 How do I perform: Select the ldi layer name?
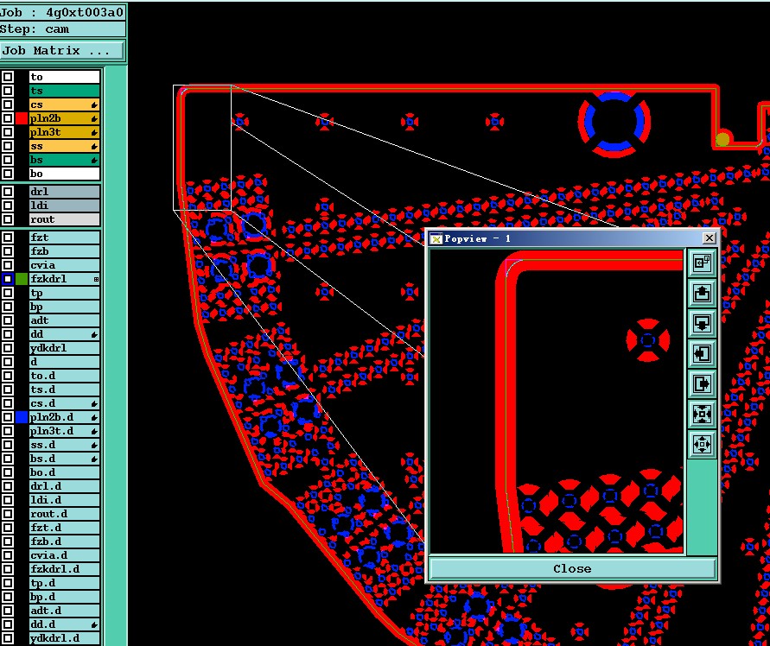(x=64, y=206)
